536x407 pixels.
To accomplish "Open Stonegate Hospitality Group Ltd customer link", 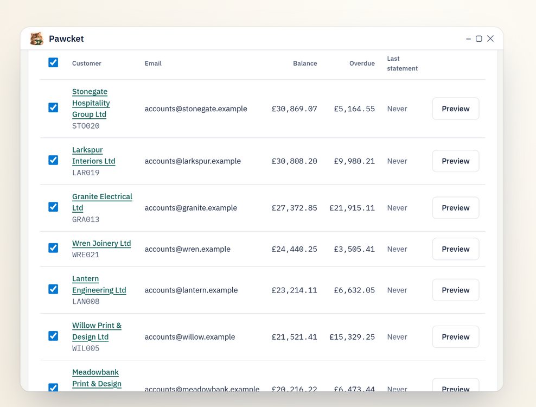I will coord(91,103).
